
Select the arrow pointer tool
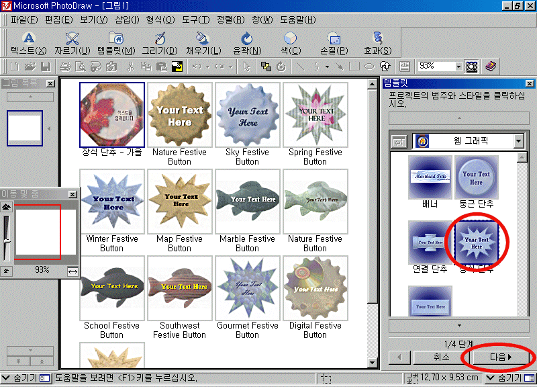(246, 67)
